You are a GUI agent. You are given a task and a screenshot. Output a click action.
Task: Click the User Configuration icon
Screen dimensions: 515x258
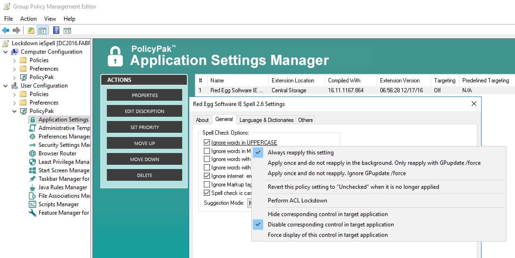click(x=15, y=86)
